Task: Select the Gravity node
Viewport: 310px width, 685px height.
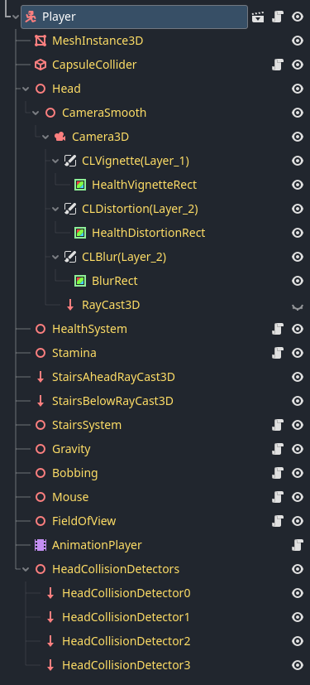Action: [x=71, y=449]
